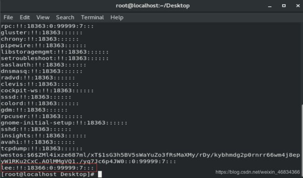Click the lee:!!:18366:0:99999:7 line
This screenshot has width=303, height=178.
tap(48, 168)
